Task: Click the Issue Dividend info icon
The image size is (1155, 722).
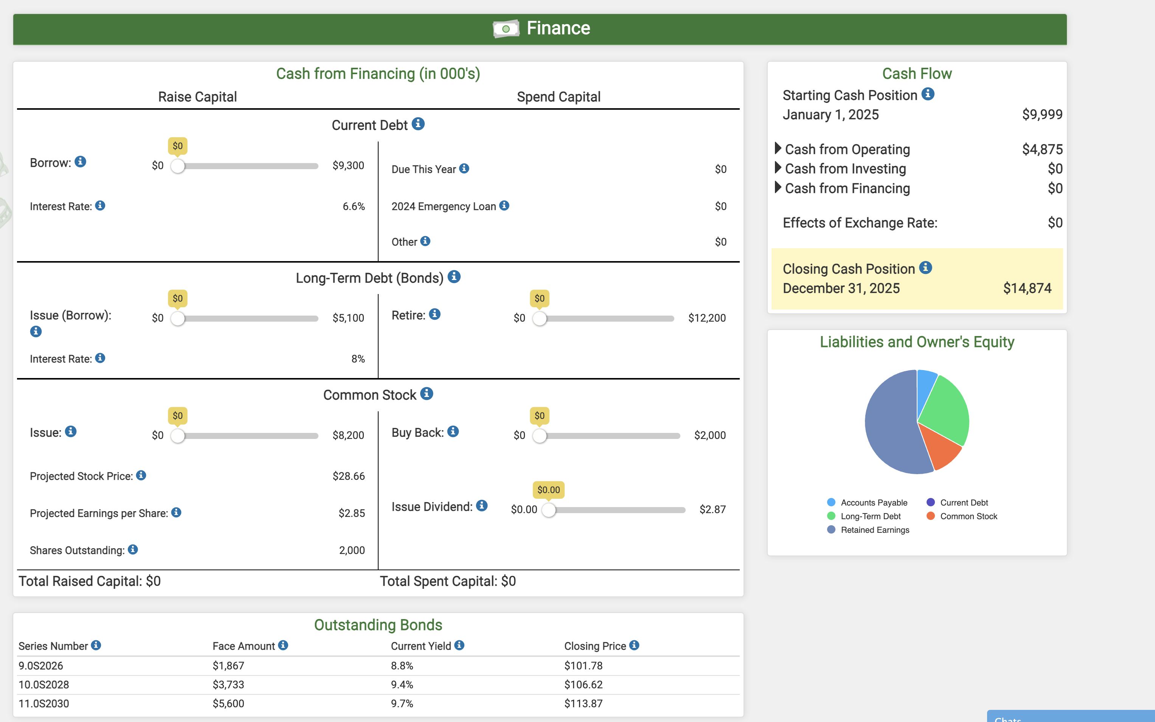Action: (x=481, y=506)
